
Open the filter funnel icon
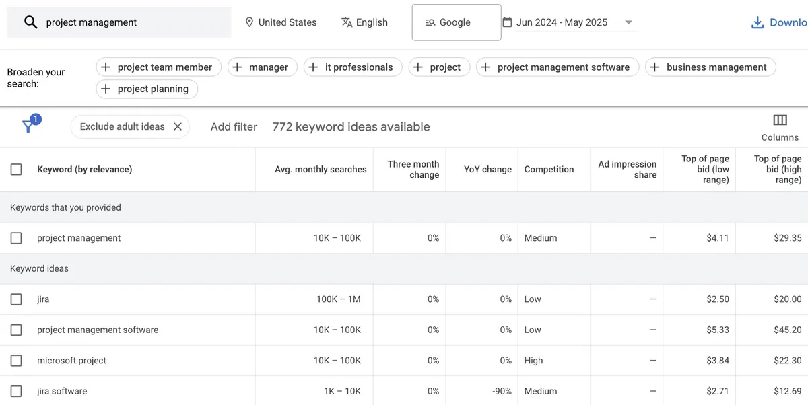tap(30, 125)
